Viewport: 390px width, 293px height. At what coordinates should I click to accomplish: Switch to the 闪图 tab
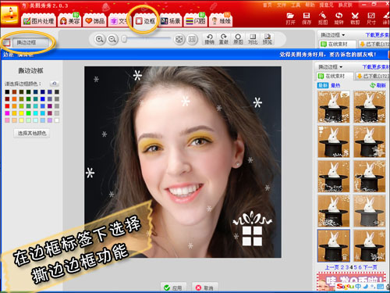(x=196, y=21)
